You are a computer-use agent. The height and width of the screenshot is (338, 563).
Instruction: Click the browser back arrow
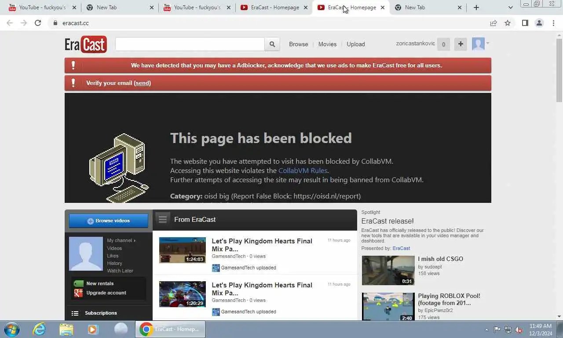(x=10, y=23)
